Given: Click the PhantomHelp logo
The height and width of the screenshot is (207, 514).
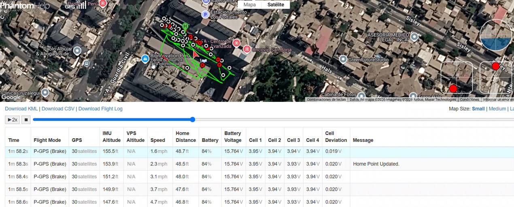Looking at the screenshot, I should coord(25,6).
